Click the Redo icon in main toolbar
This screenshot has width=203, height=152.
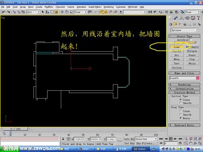click(x=8, y=12)
